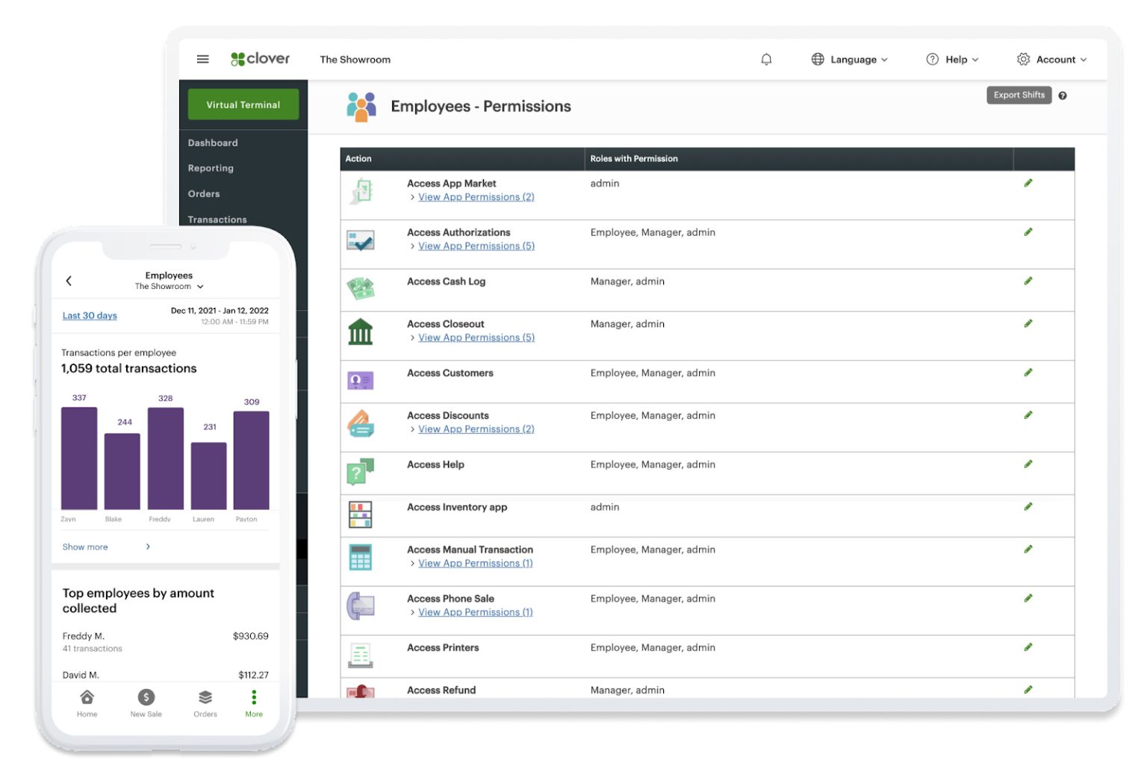Click the Export Shifts button
This screenshot has width=1147, height=778.
(1019, 96)
